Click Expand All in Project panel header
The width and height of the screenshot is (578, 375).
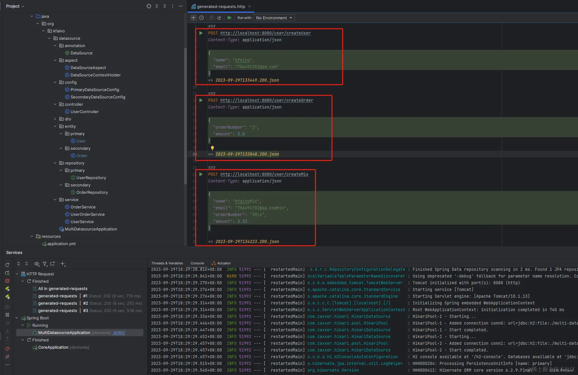point(157,6)
